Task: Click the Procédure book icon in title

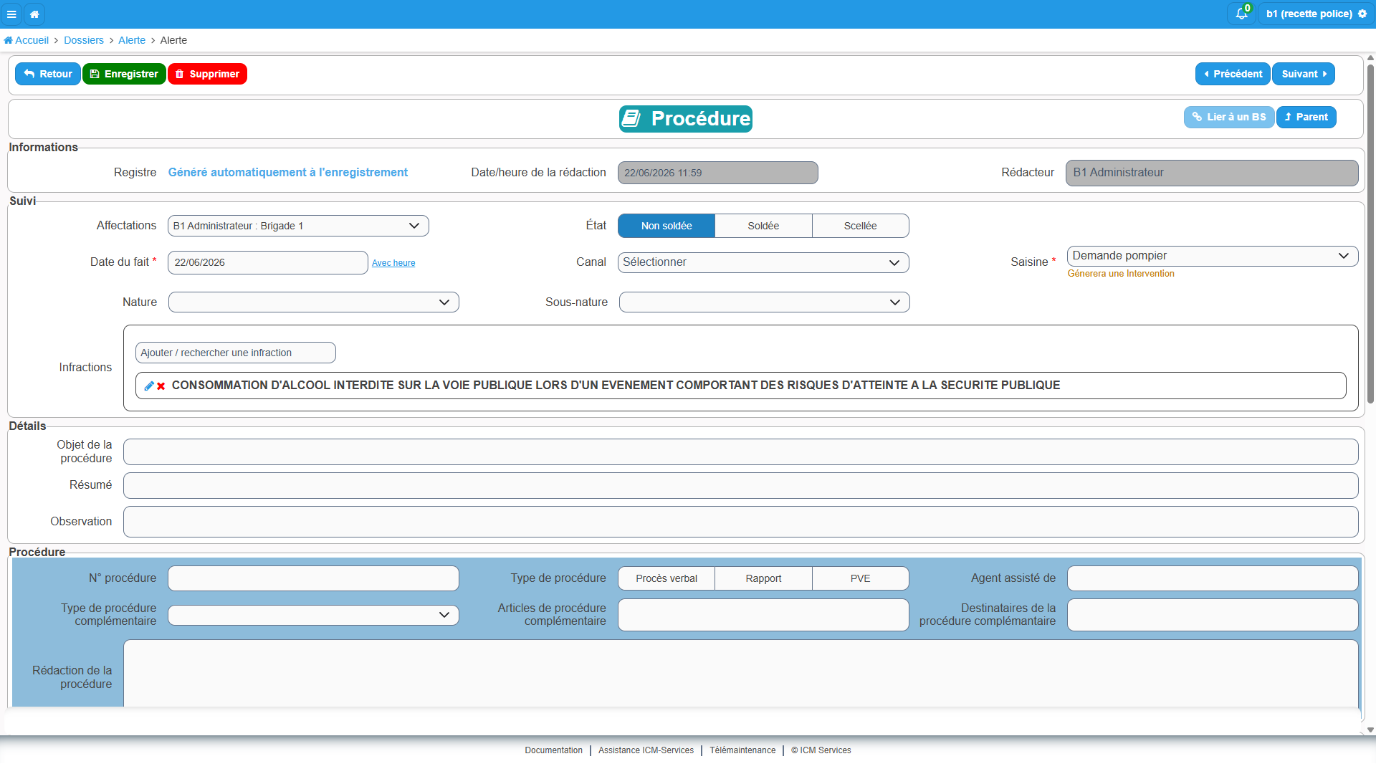Action: pyautogui.click(x=631, y=118)
